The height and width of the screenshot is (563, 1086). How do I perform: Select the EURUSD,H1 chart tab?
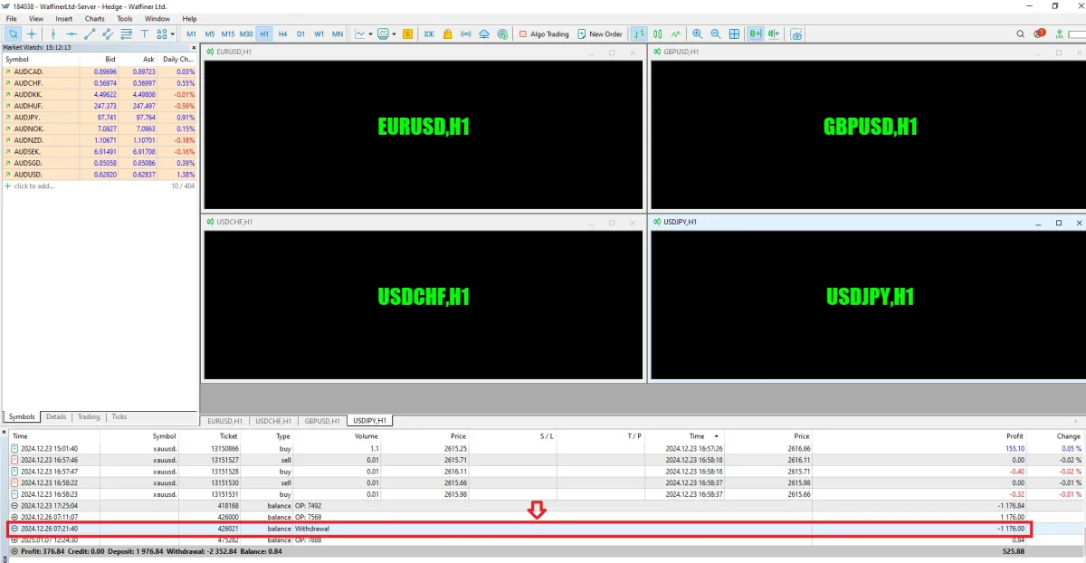point(225,421)
